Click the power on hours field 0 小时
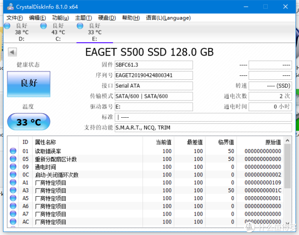Viewport: 299px width, 235px height. pos(270,107)
